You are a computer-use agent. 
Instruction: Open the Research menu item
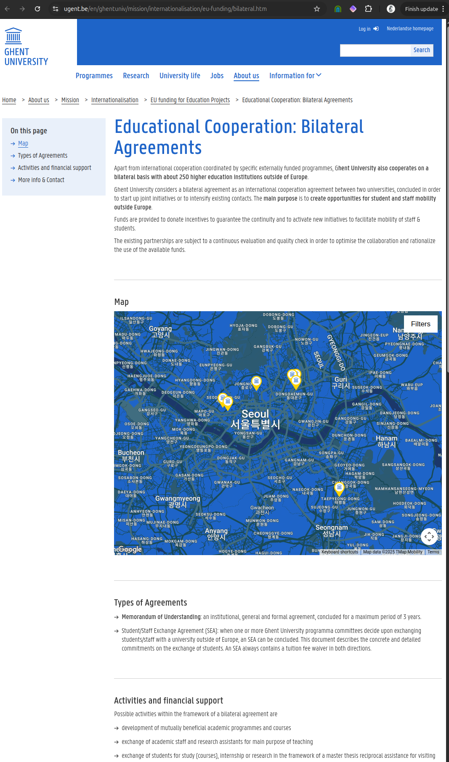(x=136, y=76)
